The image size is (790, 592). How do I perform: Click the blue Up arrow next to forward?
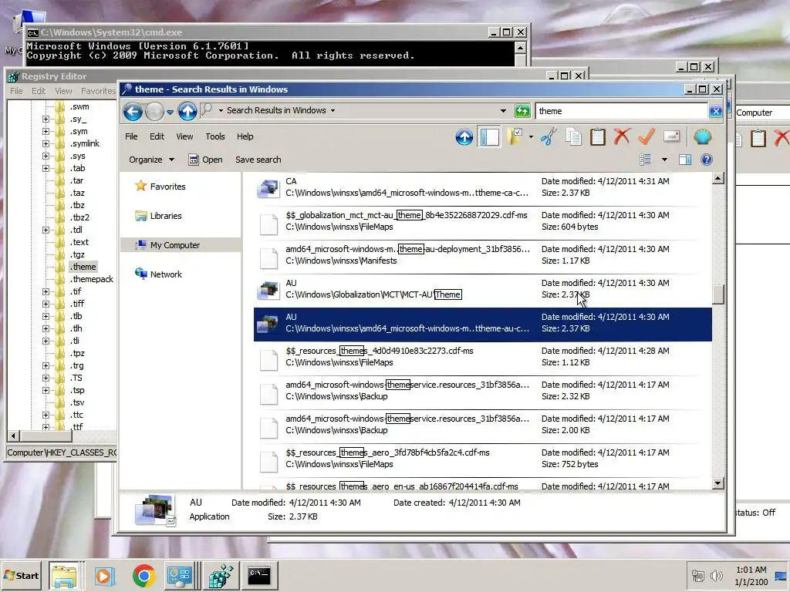pos(187,111)
